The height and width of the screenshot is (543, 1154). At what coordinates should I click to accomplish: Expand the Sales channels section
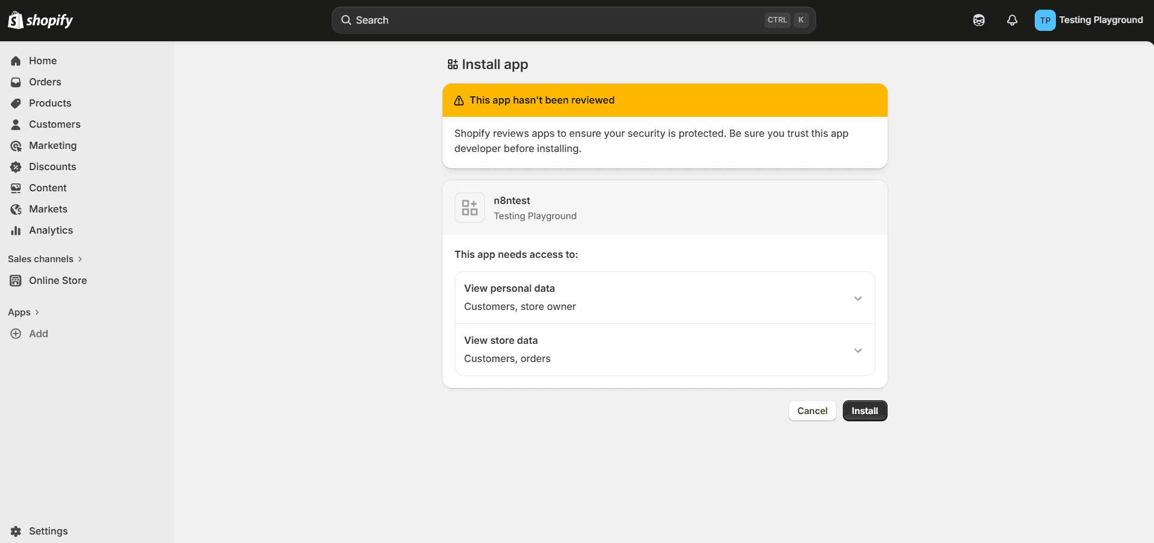[45, 259]
